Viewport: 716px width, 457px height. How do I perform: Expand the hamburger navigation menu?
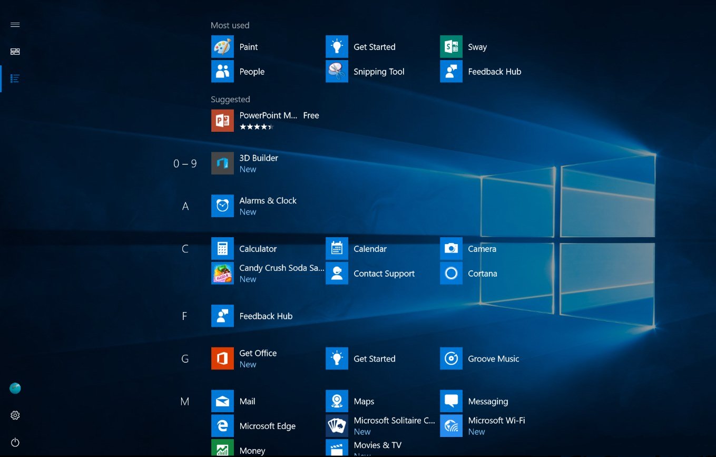(15, 25)
